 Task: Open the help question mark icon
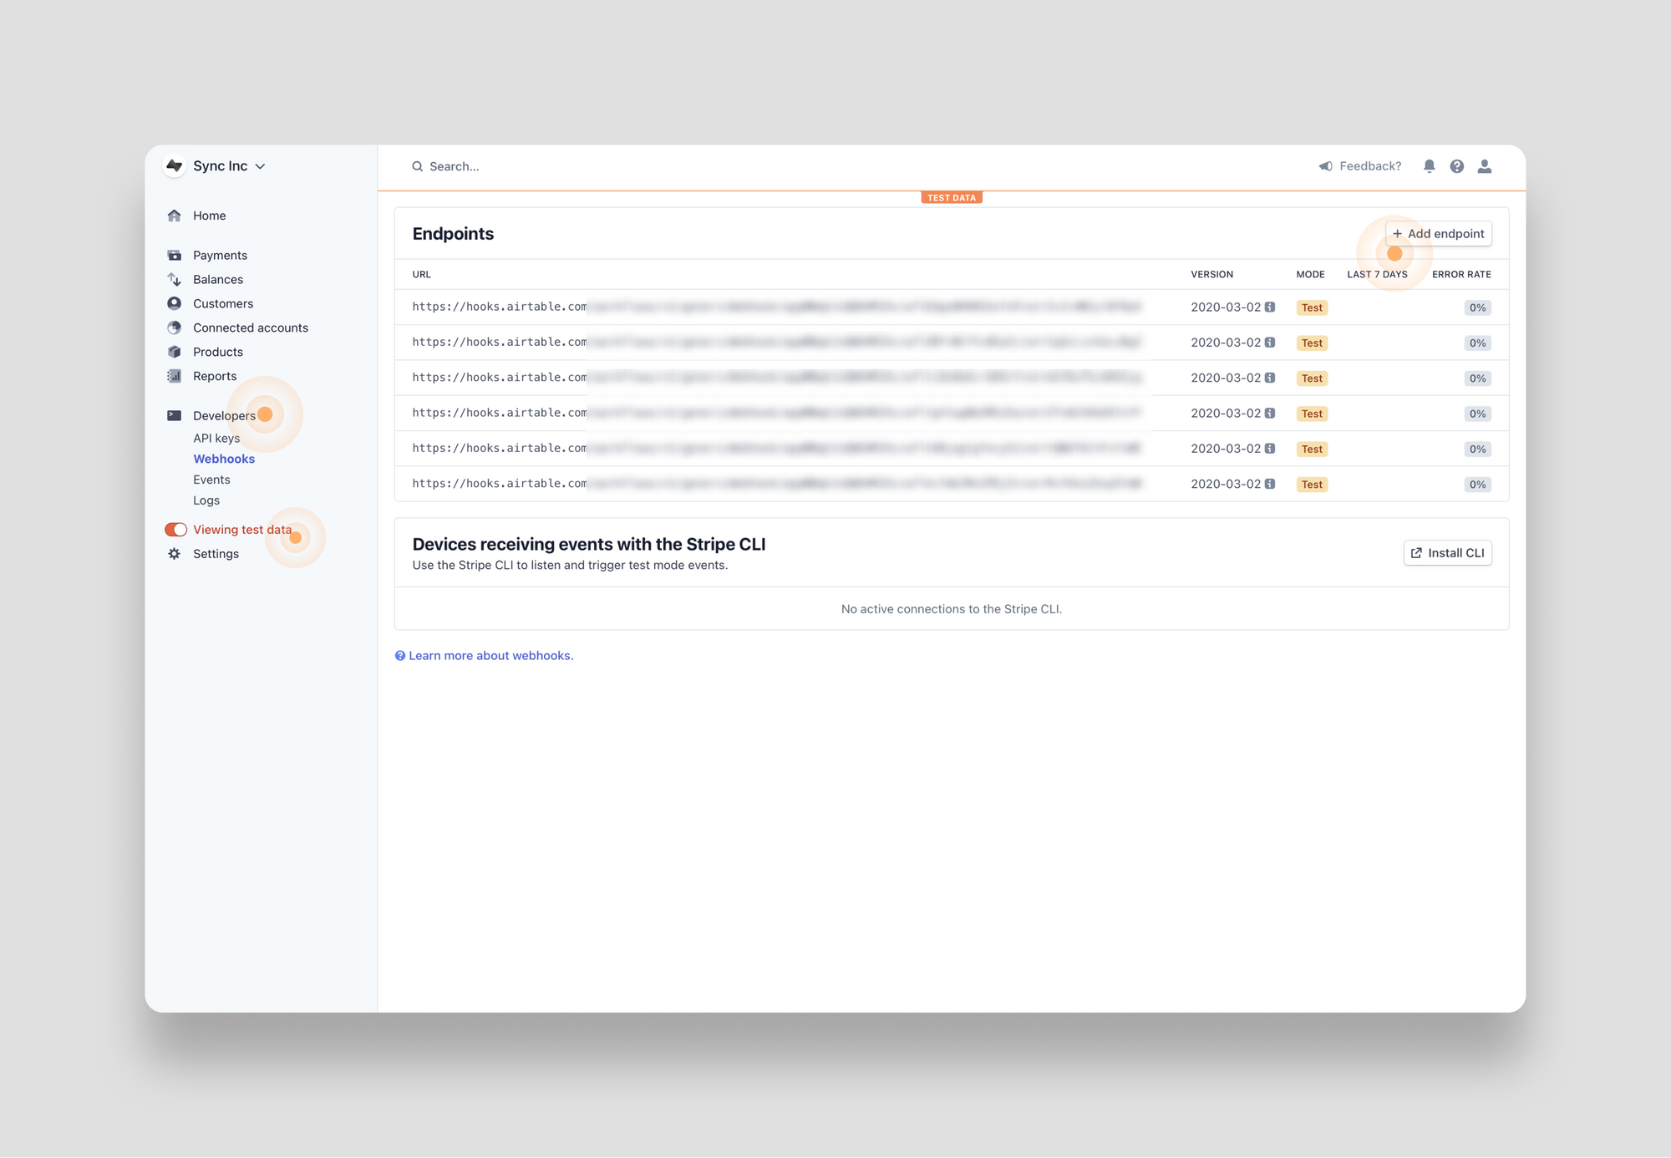pyautogui.click(x=1457, y=166)
